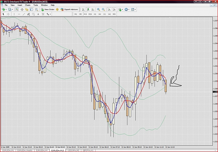Open the Data Window crosshair-circle icon
The image size is (218, 152).
click(22, 9)
